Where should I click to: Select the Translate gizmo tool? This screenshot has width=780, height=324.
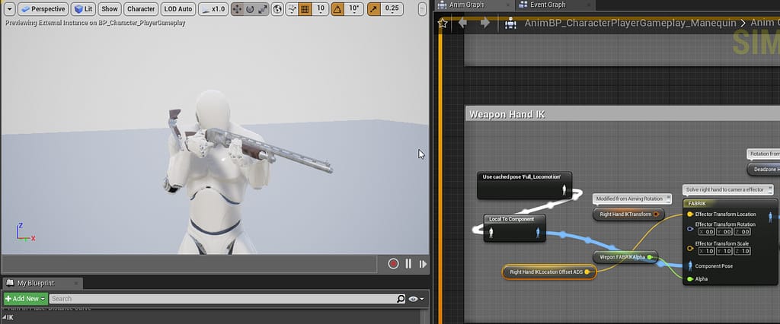(x=238, y=9)
